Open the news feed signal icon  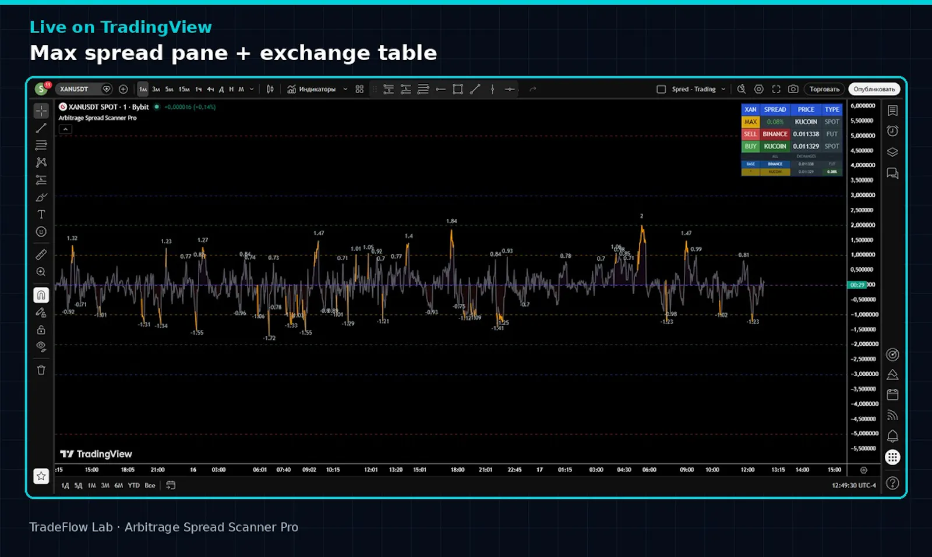click(x=892, y=416)
